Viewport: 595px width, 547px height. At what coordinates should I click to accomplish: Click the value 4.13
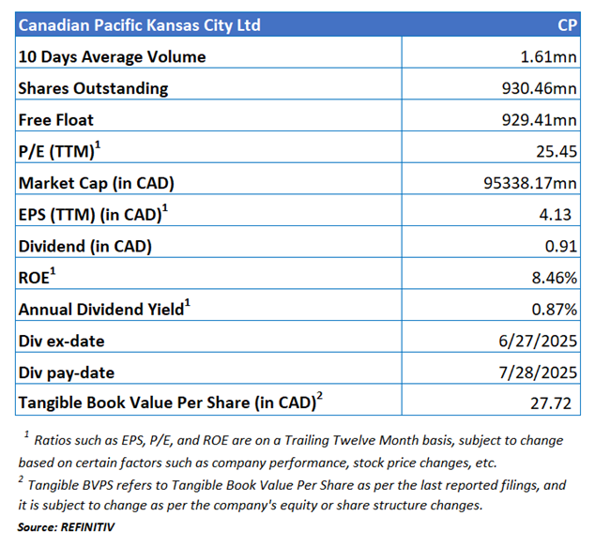tap(555, 215)
